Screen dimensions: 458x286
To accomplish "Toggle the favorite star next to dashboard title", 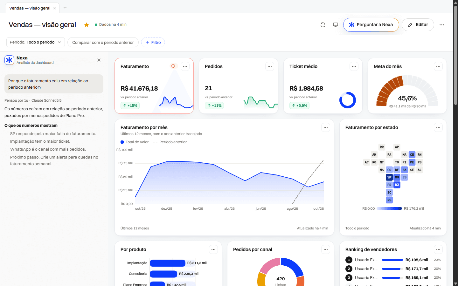I will 87,25.
